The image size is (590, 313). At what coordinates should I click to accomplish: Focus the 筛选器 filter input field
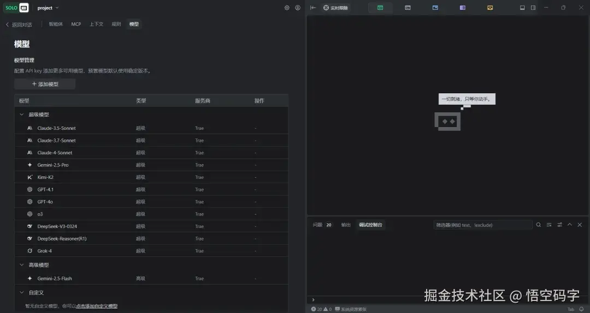tap(483, 225)
